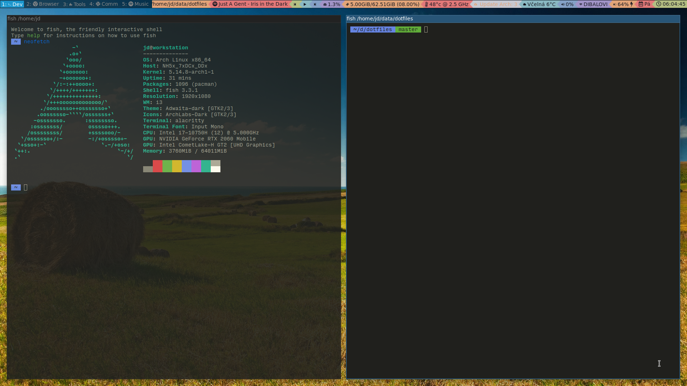Click the 'Icons: ArchLabs-Dark [GTK2/3]' line
This screenshot has height=386, width=687.
(x=190, y=115)
